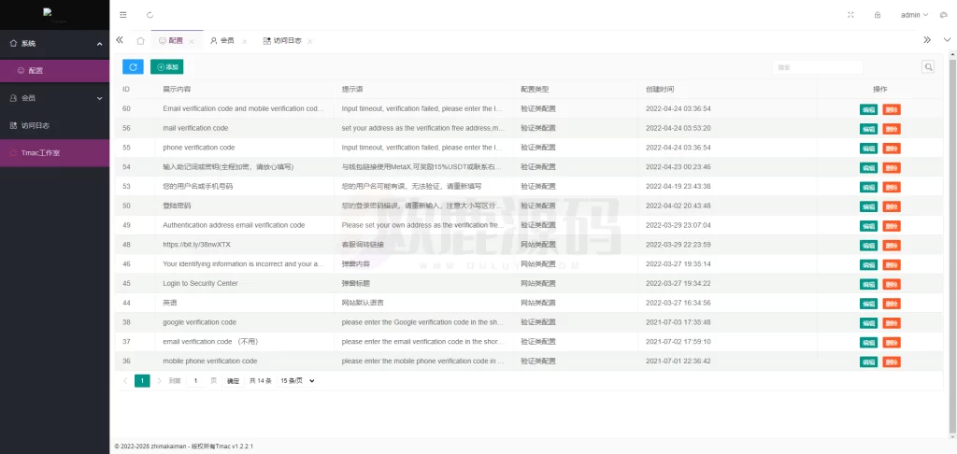This screenshot has width=957, height=454.
Task: Click the blue table refresh button
Action: [x=133, y=66]
